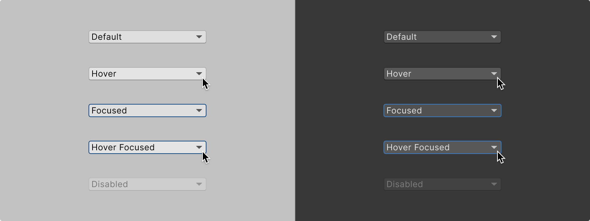Click the arrow on the light Hover Focused dropdown

point(199,147)
